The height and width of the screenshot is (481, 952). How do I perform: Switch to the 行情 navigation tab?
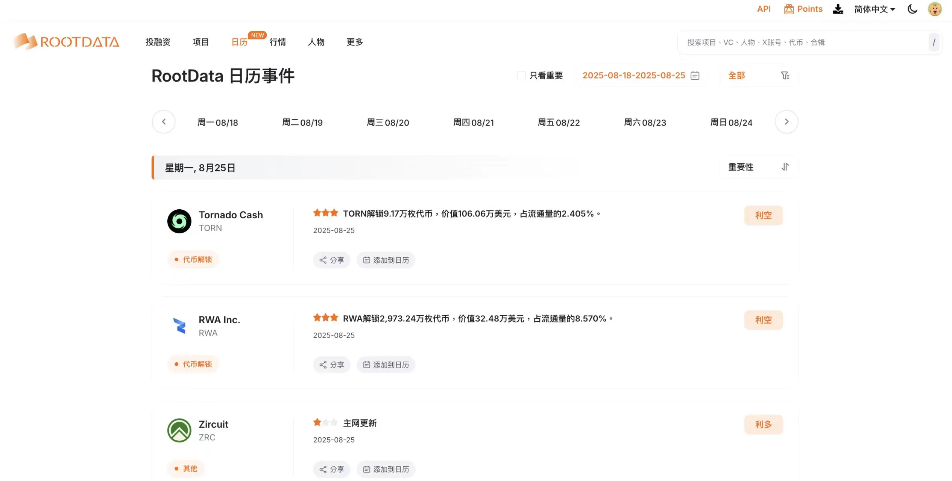pos(277,42)
